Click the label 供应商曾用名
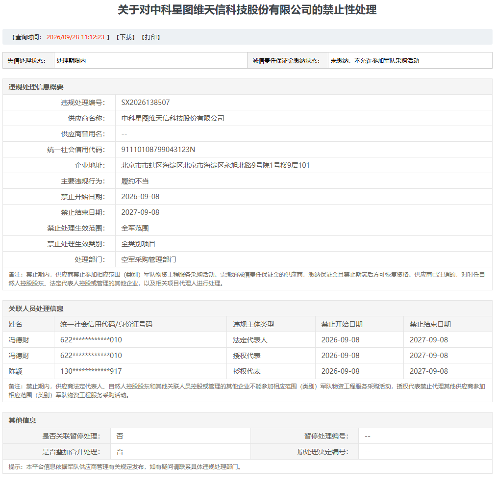The width and height of the screenshot is (496, 490). [83, 134]
